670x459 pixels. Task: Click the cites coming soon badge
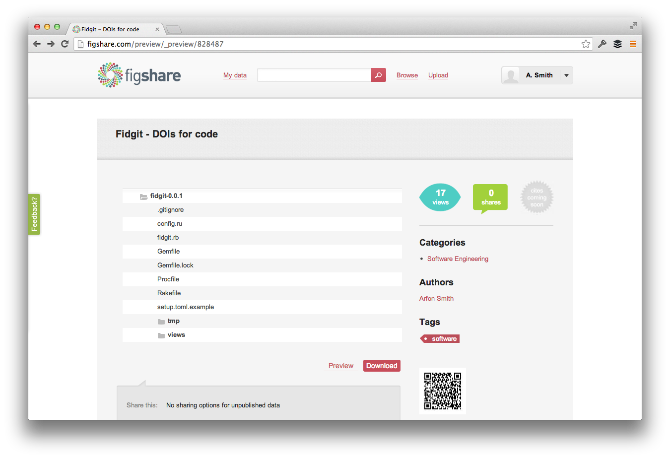(537, 197)
